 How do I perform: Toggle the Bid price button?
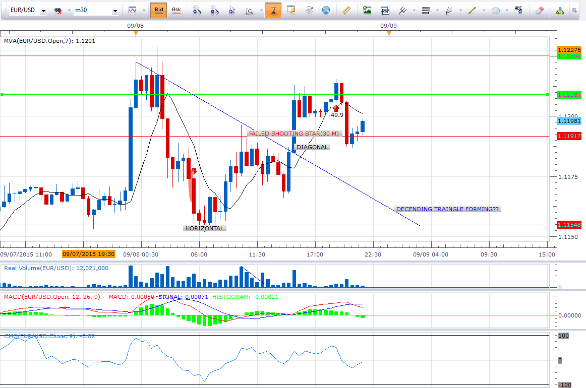pos(158,10)
